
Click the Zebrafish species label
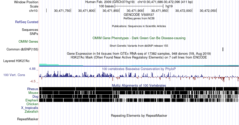pyautogui.click(x=31, y=111)
